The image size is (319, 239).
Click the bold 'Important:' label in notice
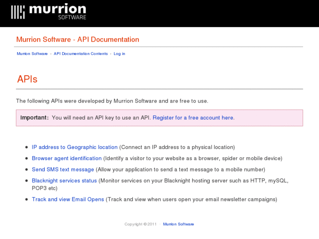[34, 118]
